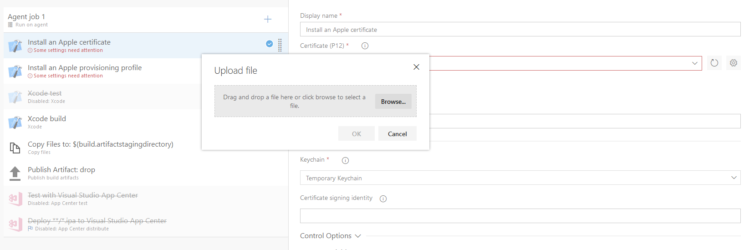Click the Display name input field

[520, 30]
